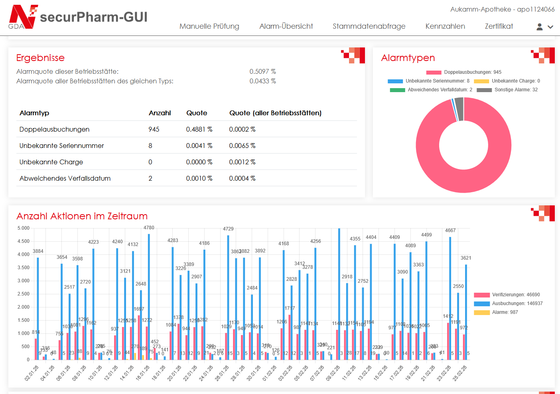The height and width of the screenshot is (394, 560).
Task: Toggle Sonstige Alarme legend item
Action: point(507,90)
